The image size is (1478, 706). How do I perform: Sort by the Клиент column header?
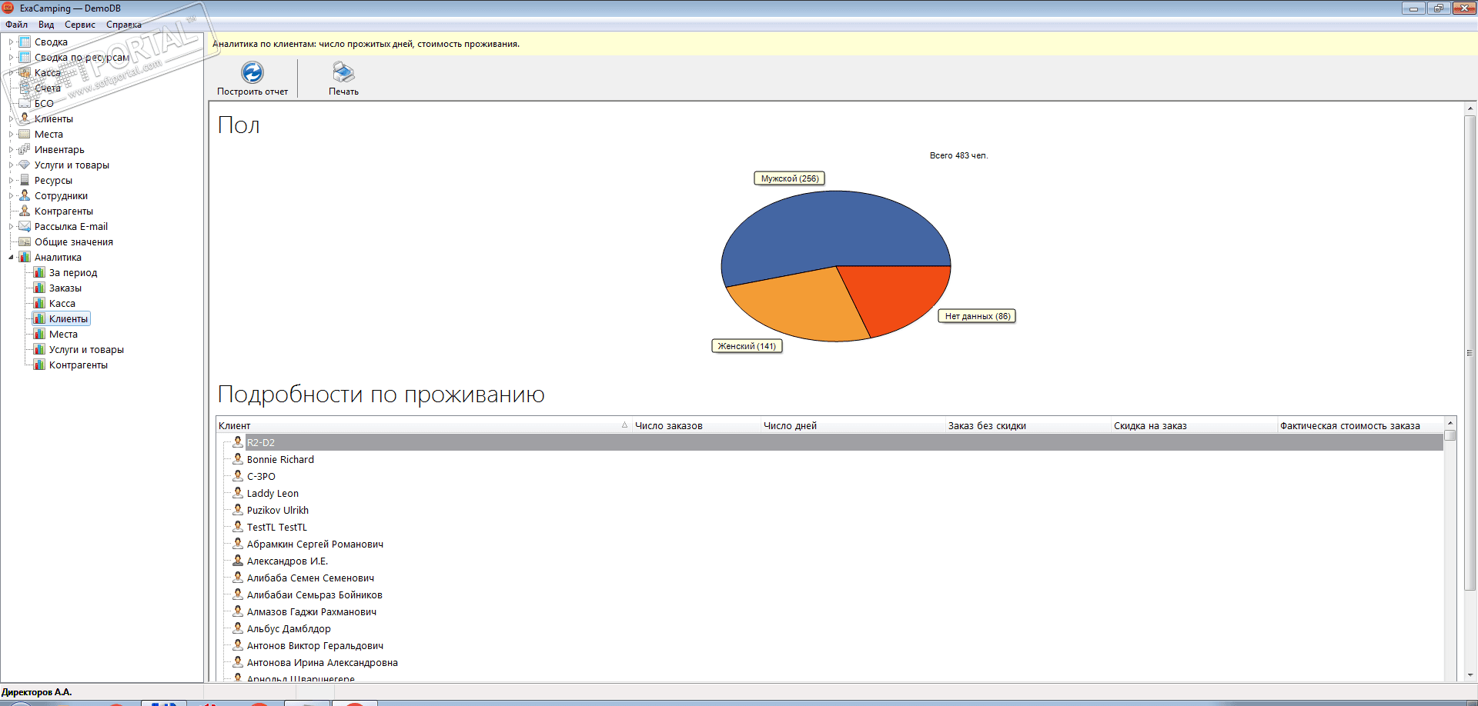[423, 425]
